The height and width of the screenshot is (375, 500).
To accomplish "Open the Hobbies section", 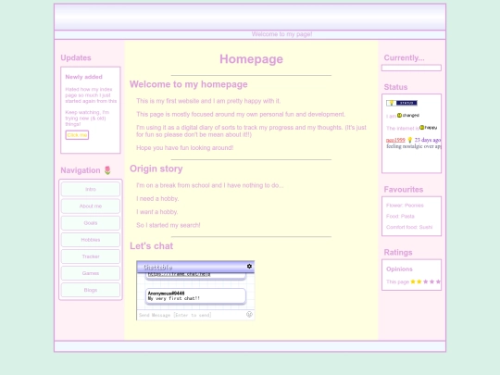I will 91,240.
